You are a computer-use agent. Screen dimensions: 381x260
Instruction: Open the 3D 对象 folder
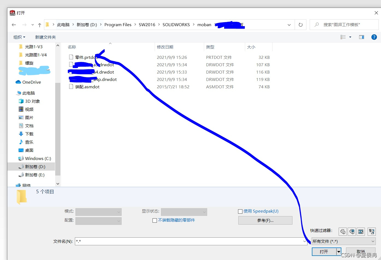coord(30,101)
